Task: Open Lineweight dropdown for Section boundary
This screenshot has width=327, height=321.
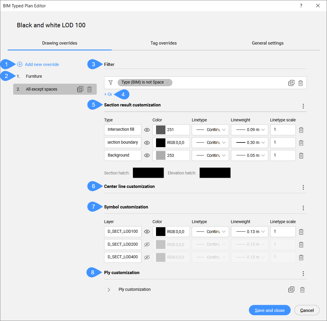Action: pos(250,142)
